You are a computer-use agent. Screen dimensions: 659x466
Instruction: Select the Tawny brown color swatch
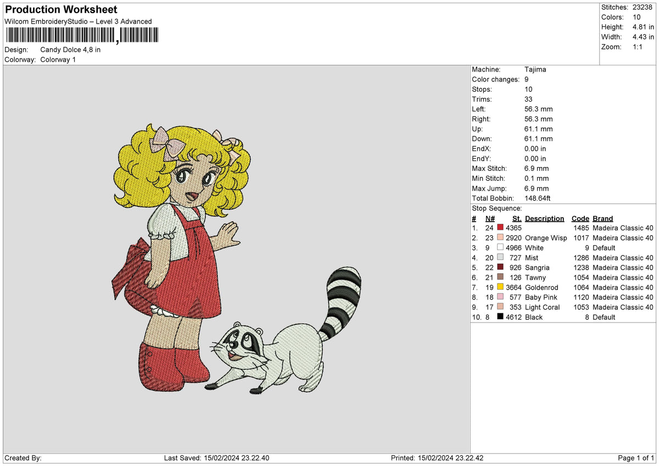(x=500, y=277)
